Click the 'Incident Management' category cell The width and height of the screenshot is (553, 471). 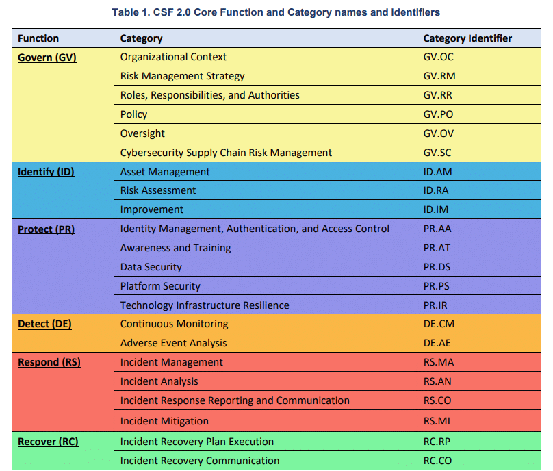point(266,362)
